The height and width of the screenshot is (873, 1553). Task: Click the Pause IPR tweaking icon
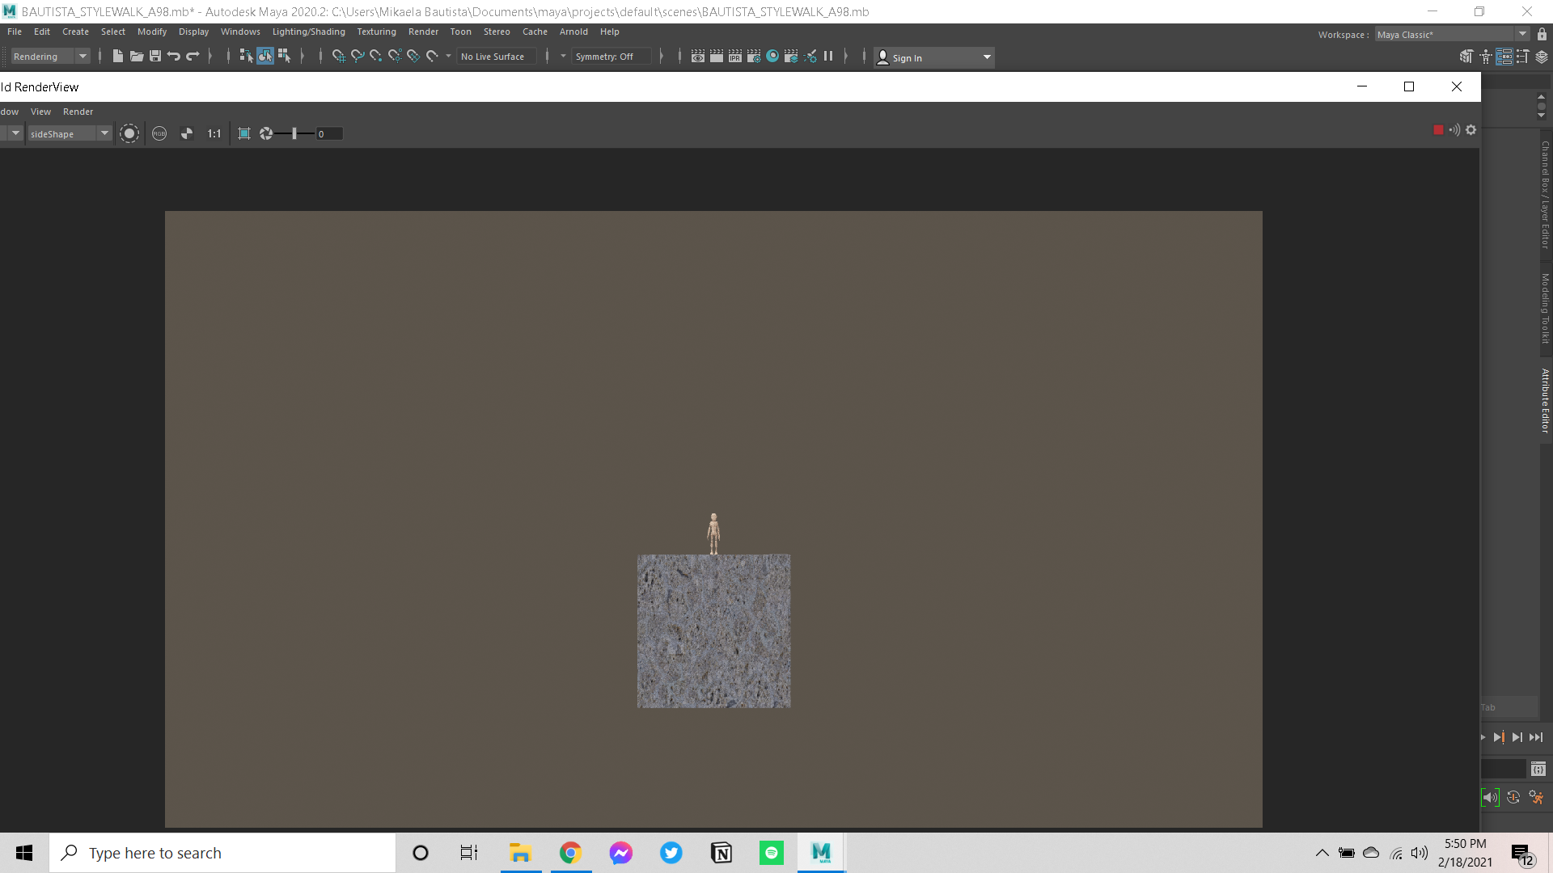pos(829,56)
